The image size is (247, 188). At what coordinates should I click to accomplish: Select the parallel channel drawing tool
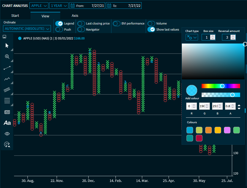pyautogui.click(x=7, y=90)
